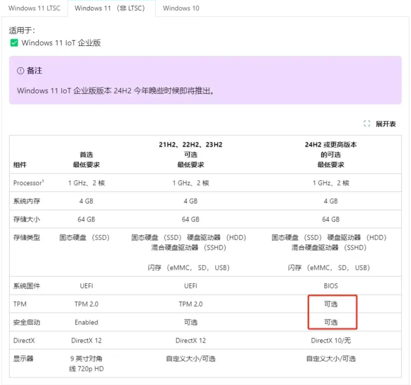Click the 9 英寸对角线 720p HD cell
Image resolution: width=411 pixels, height=385 pixels.
coord(86,363)
